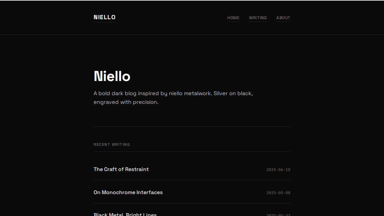Switch to the WRITING section
Screen dimensions: 384x216
coord(258,18)
